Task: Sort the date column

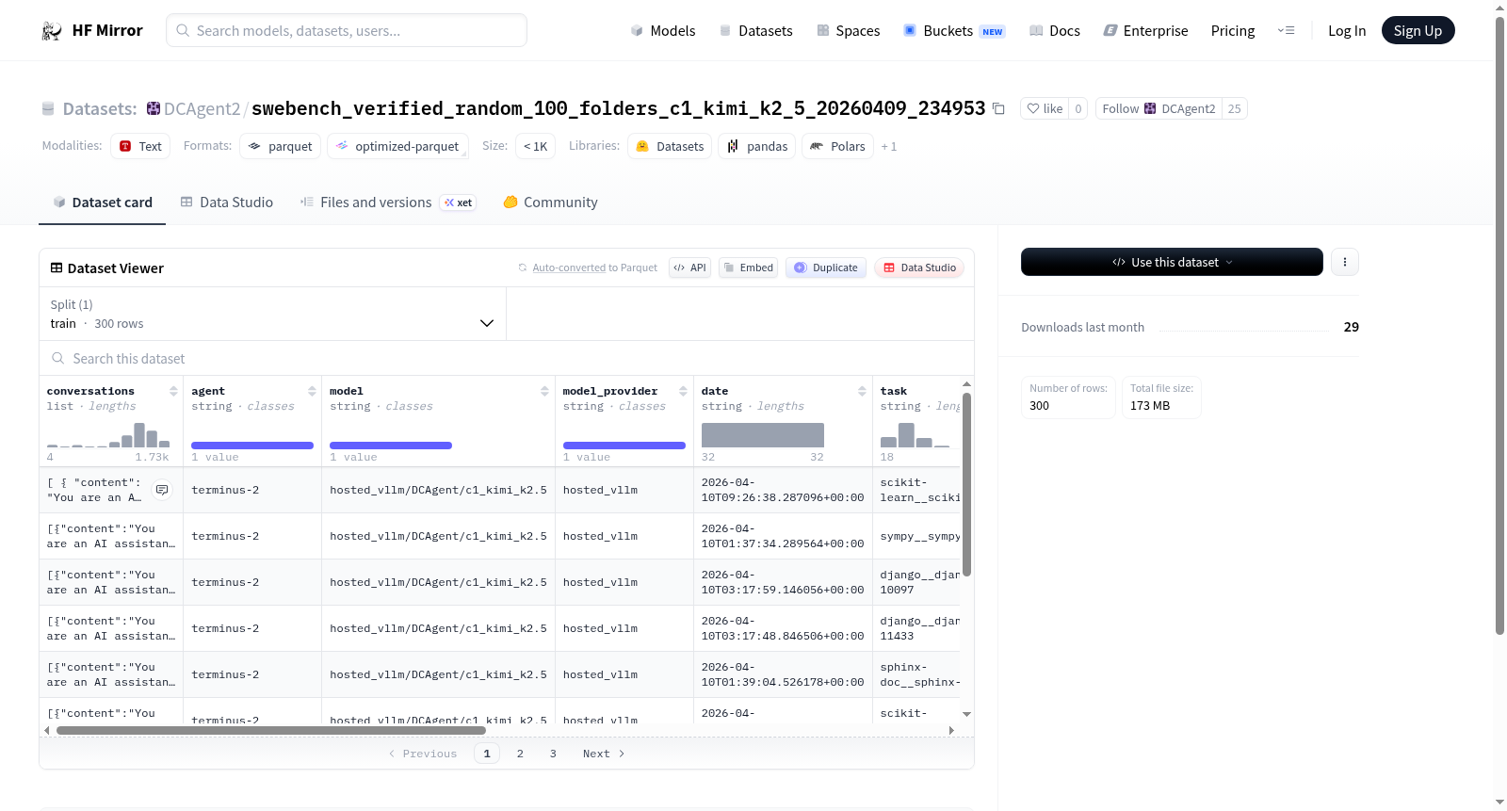Action: click(x=862, y=391)
